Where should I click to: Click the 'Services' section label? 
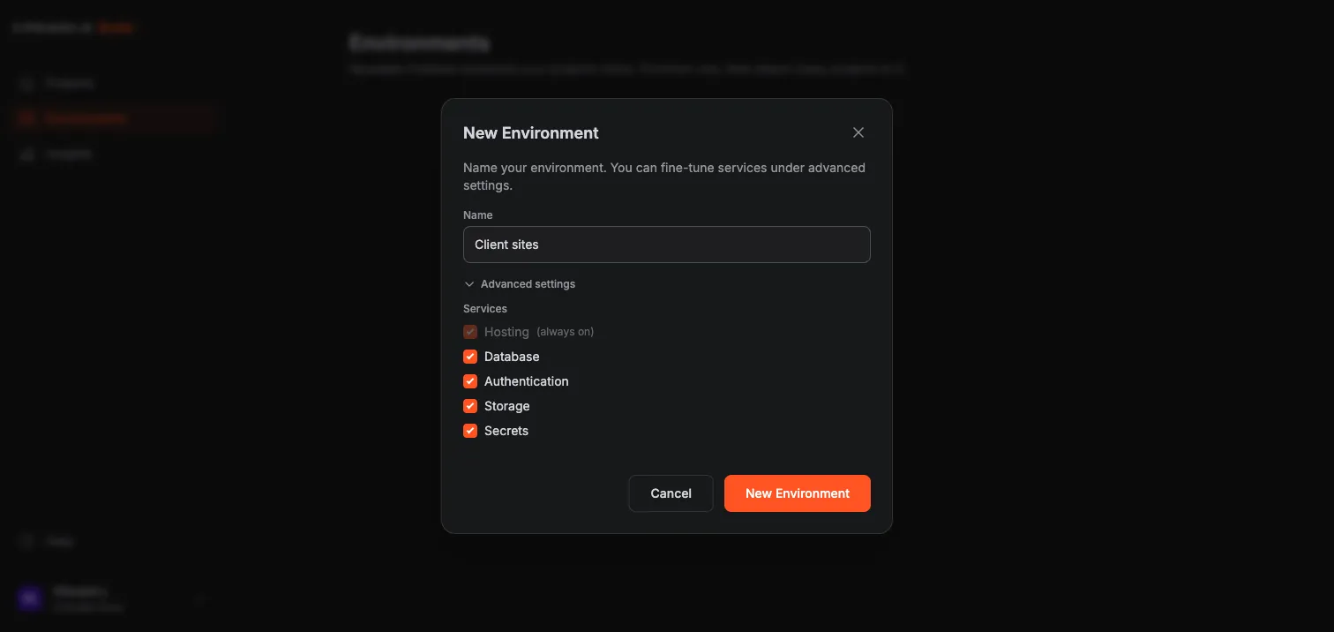[x=485, y=309]
